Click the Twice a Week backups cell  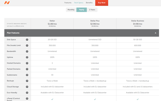[x=52, y=81]
